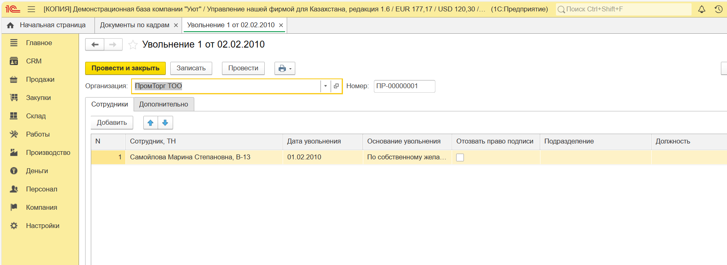Open the hamburger main menu icon
Viewport: 727px width, 265px height.
point(31,9)
